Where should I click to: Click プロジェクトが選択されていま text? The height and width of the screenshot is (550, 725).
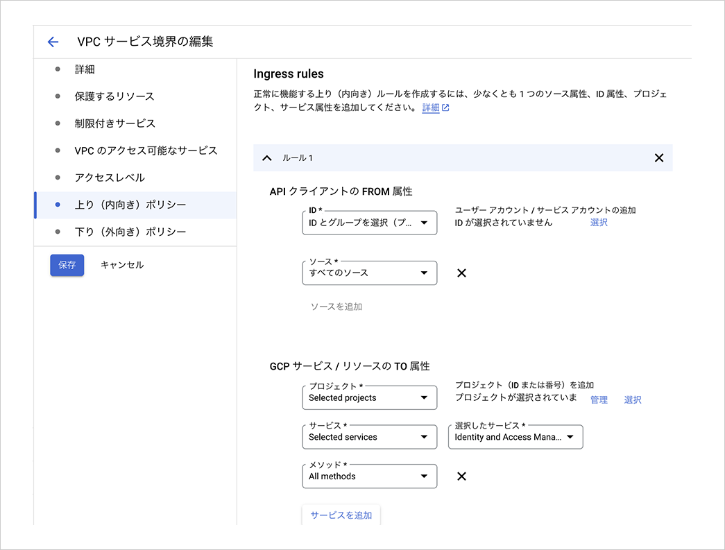516,397
